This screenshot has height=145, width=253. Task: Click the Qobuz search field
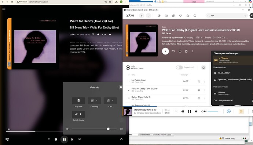tap(227, 16)
